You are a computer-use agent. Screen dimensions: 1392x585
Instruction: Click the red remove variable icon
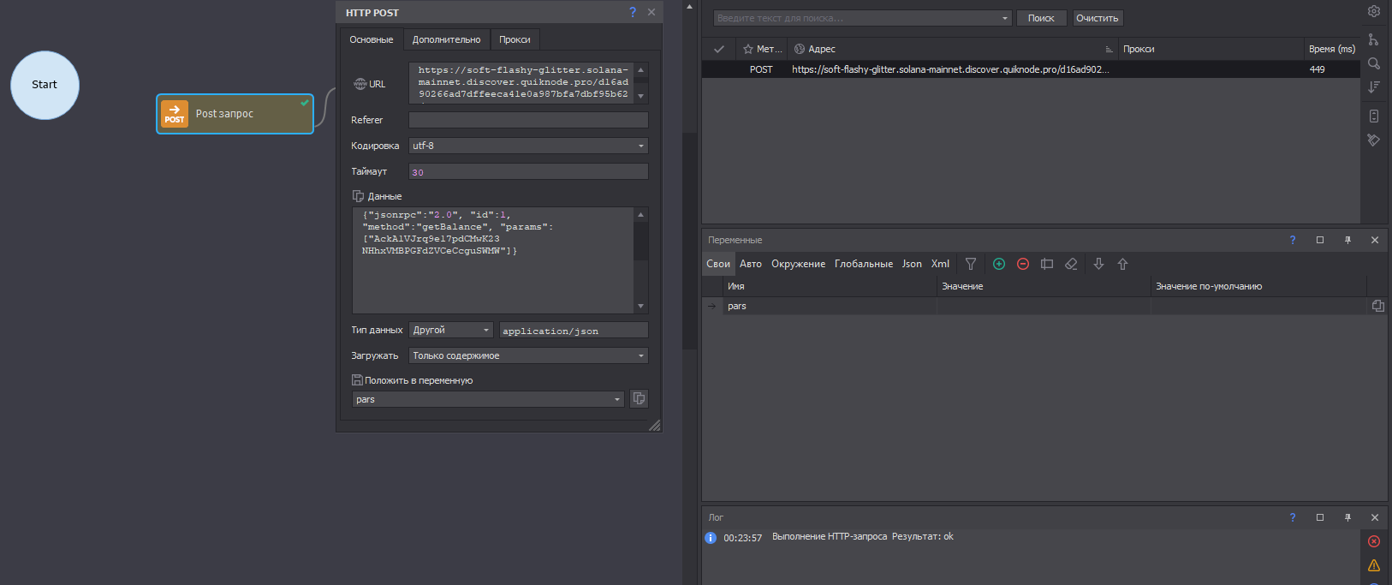click(x=1022, y=264)
